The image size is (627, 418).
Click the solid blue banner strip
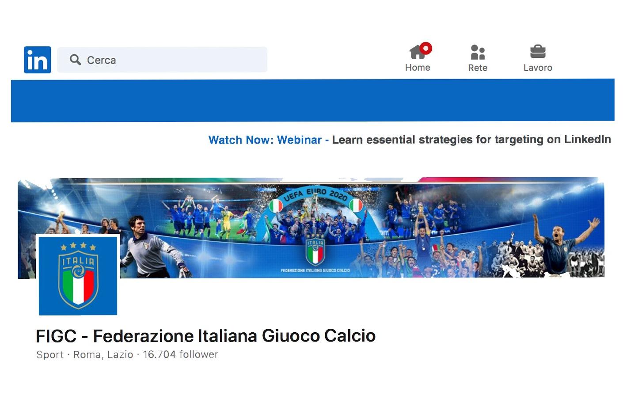[x=313, y=100]
